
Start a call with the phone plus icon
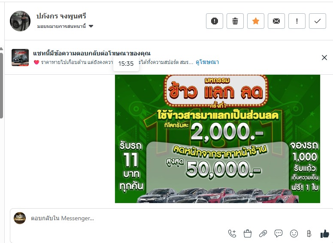click(232, 234)
